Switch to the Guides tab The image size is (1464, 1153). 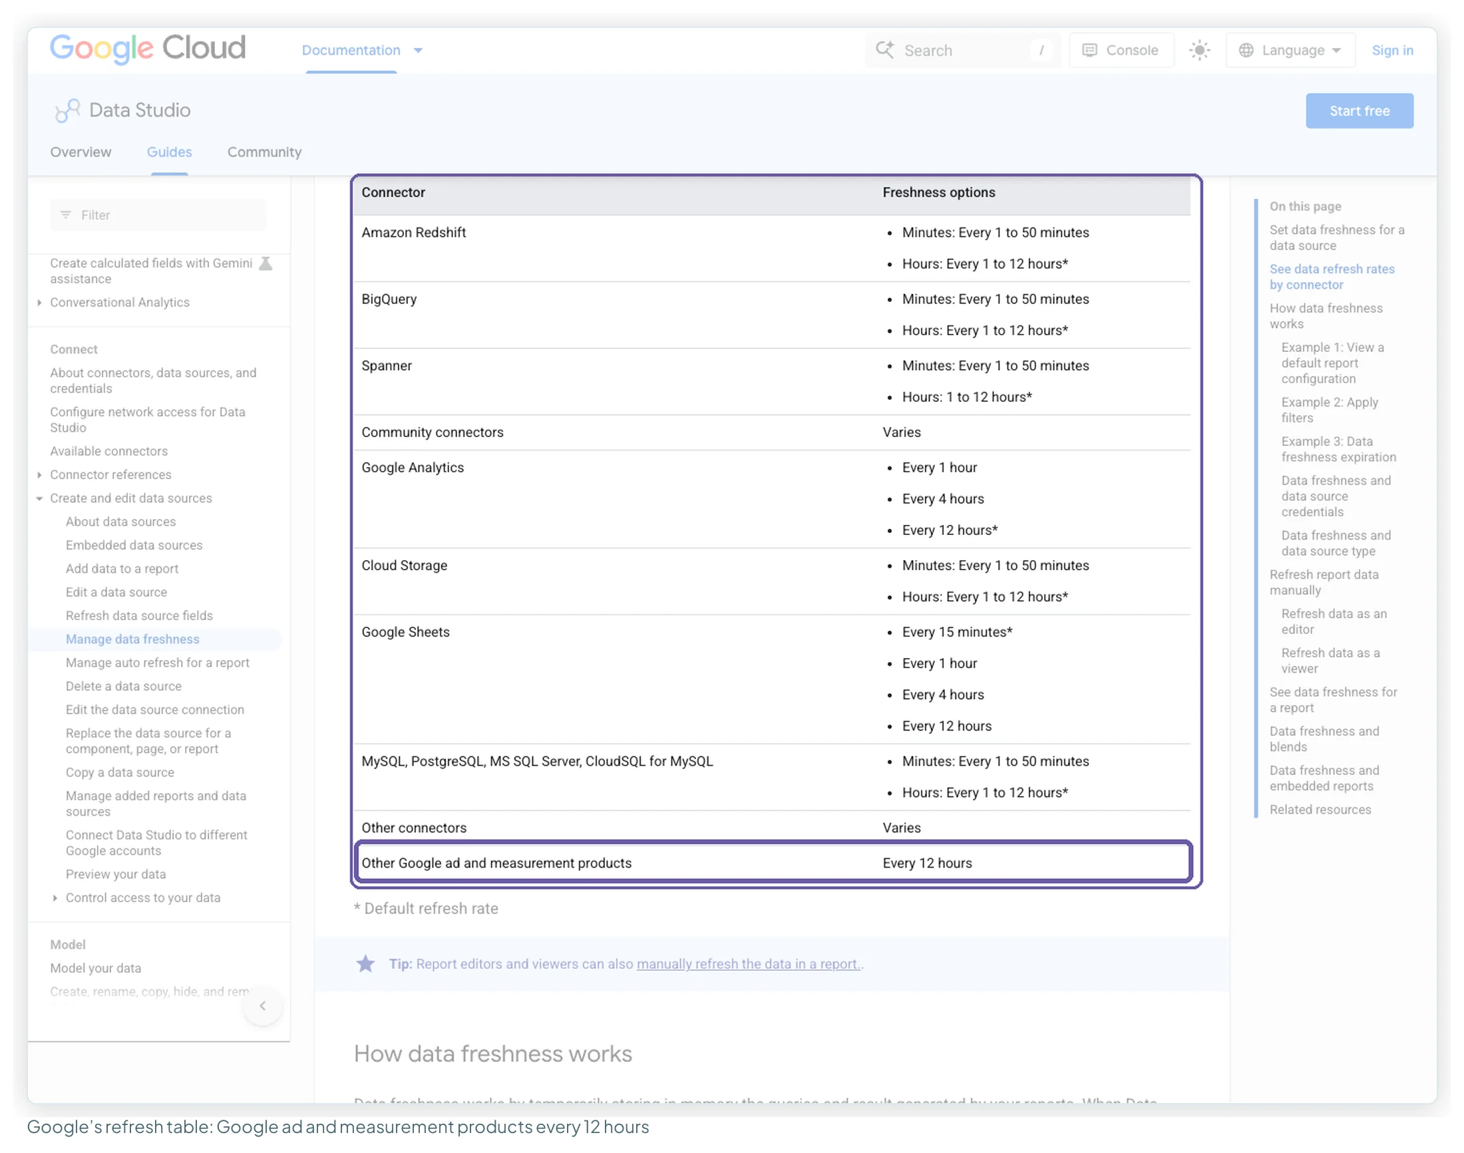click(x=170, y=152)
